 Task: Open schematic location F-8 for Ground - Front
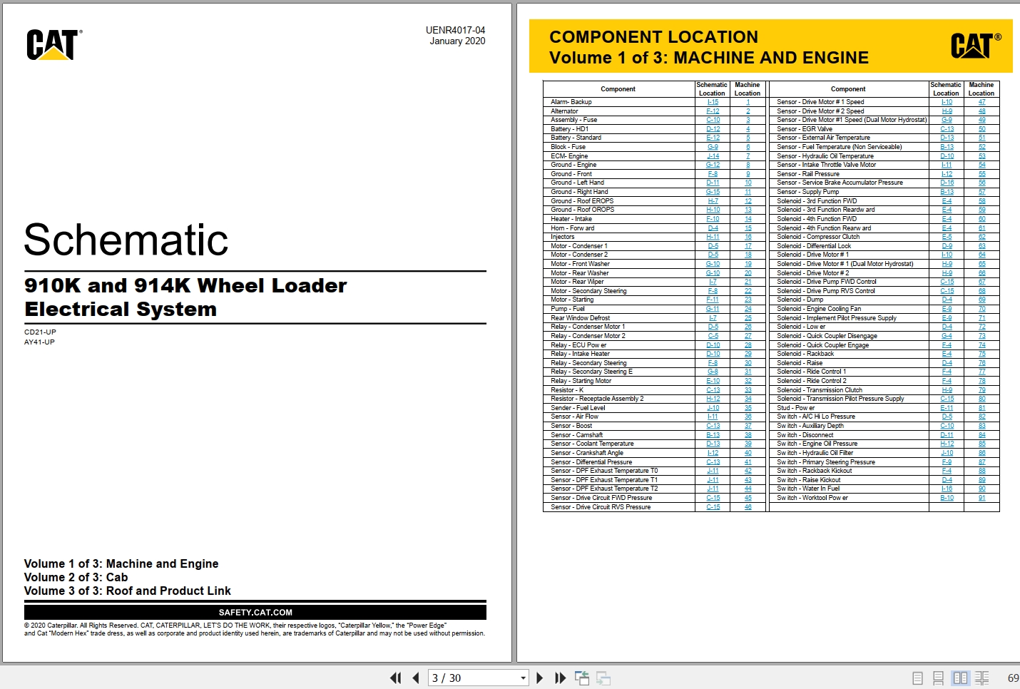click(x=713, y=174)
